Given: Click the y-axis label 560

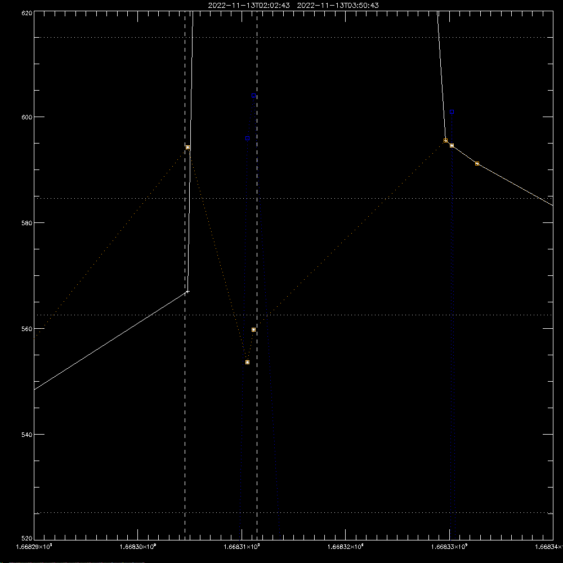Looking at the screenshot, I should (x=27, y=329).
